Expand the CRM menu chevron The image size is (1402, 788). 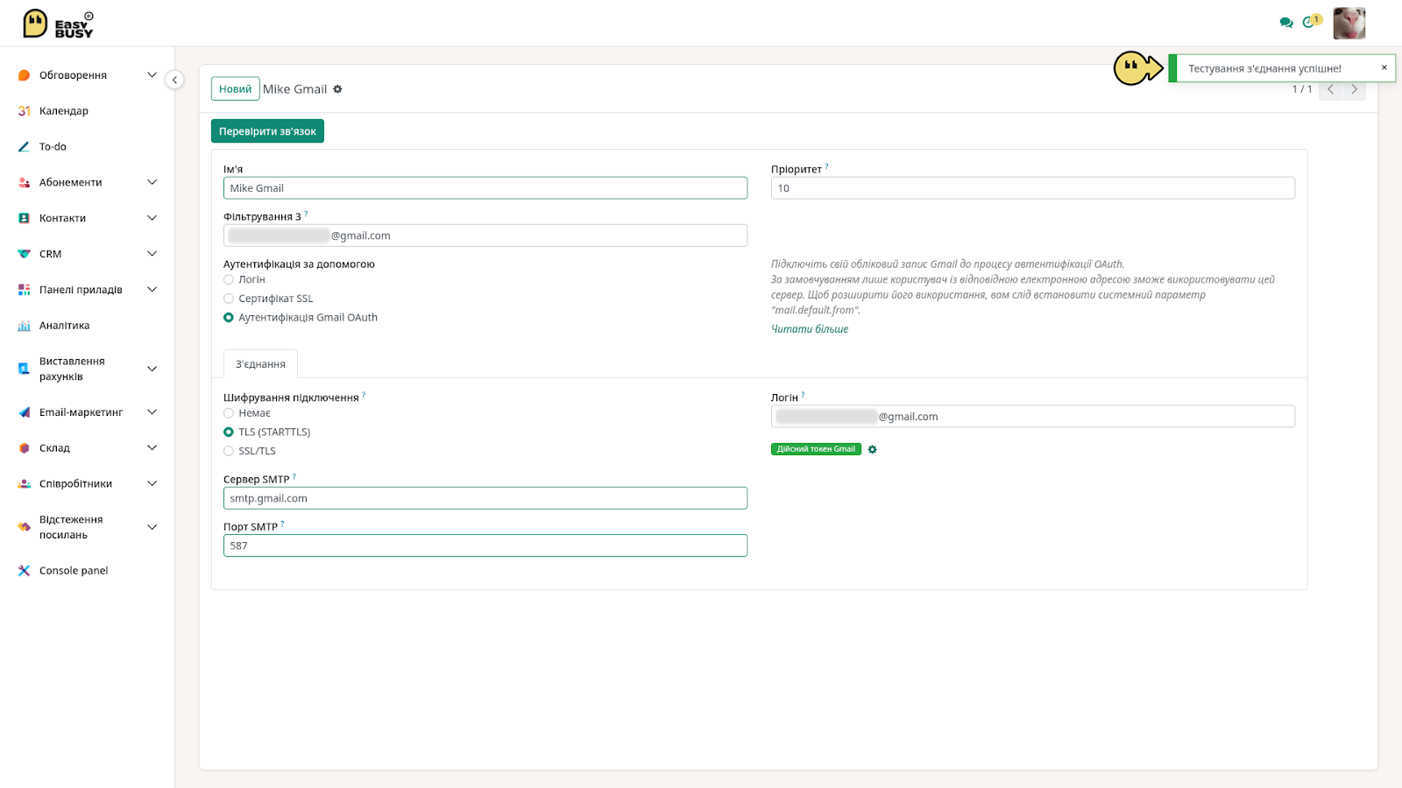152,254
